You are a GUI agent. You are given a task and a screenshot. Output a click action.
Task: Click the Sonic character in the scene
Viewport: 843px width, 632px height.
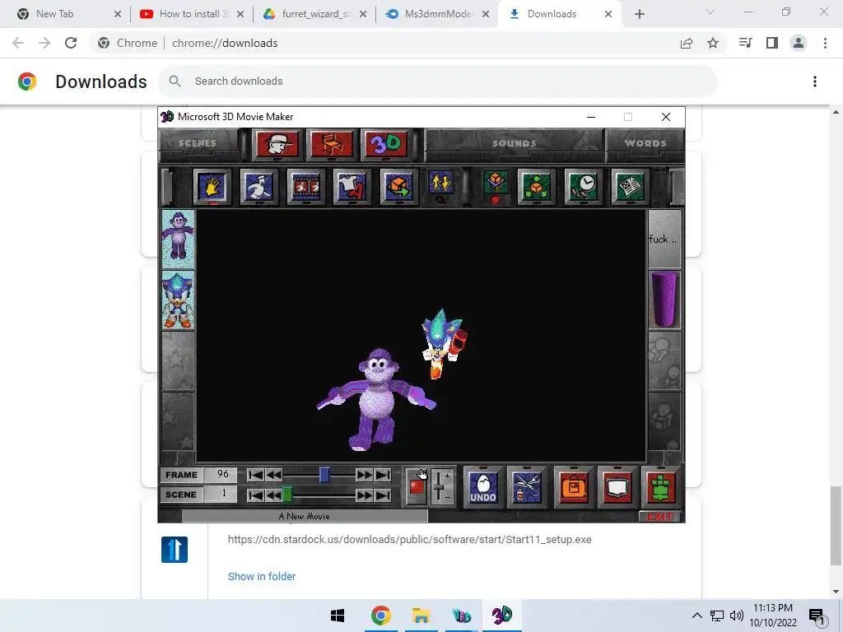point(444,344)
